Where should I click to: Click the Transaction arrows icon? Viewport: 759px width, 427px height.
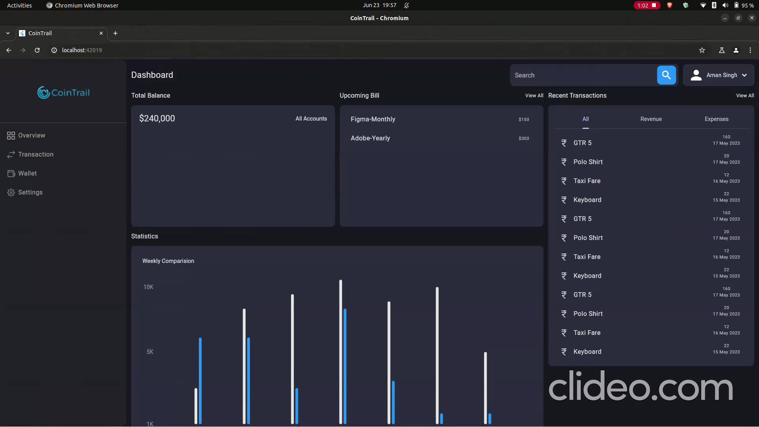point(11,155)
